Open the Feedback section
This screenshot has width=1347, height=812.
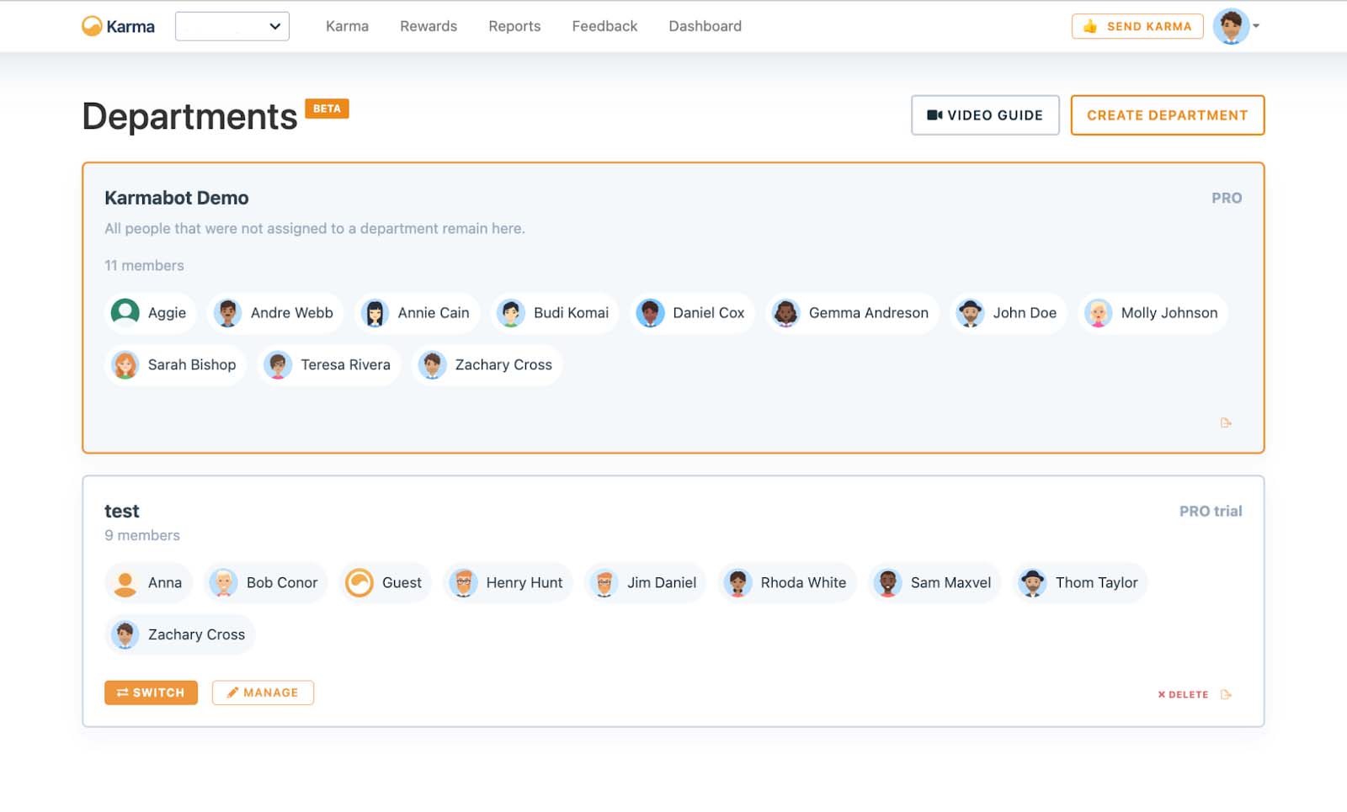[604, 26]
